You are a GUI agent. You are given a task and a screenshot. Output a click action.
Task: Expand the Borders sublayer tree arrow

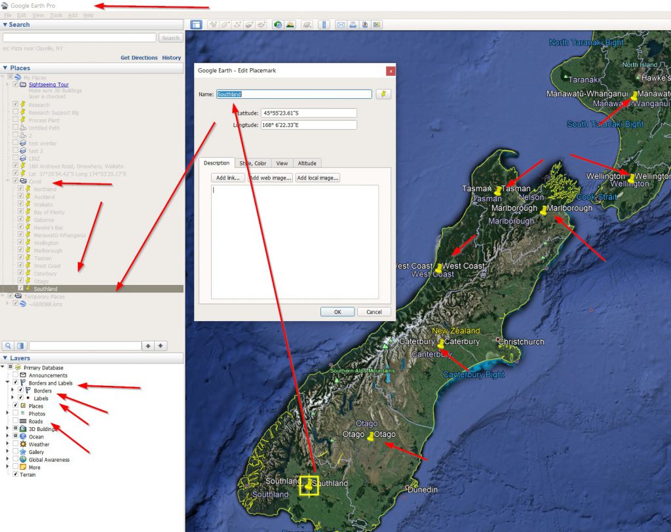pos(12,390)
